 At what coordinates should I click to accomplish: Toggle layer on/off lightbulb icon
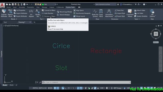pyautogui.click(x=36, y=4)
